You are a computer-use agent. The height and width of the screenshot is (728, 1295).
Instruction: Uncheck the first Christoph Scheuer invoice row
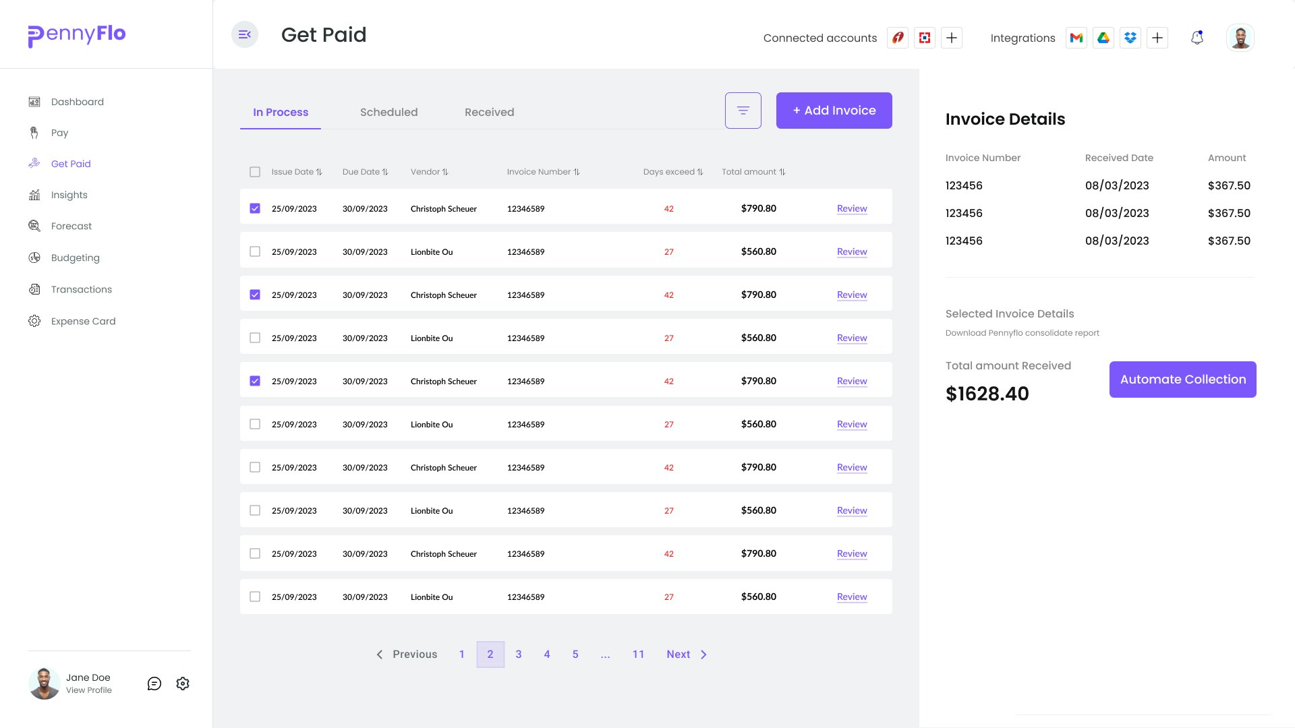pos(255,208)
